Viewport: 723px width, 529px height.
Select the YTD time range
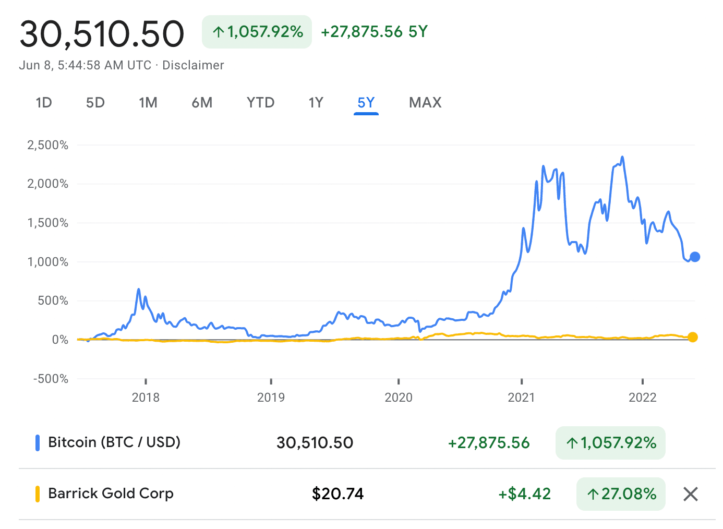260,102
